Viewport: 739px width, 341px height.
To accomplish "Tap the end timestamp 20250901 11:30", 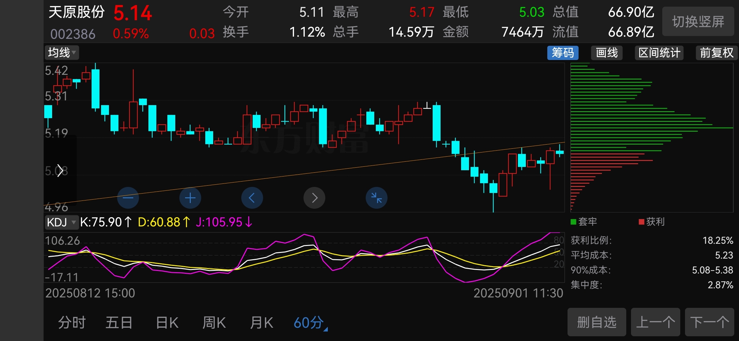I will 518,293.
